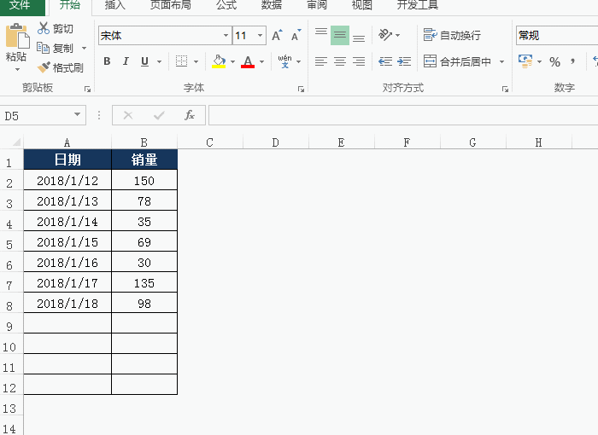The width and height of the screenshot is (598, 435).
Task: Open the font name dropdown 宋体
Action: (226, 36)
